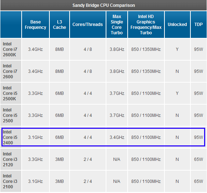Click 3.4GHz turbo for i5 2400
Viewport: 207px width, 193px height.
117,137
